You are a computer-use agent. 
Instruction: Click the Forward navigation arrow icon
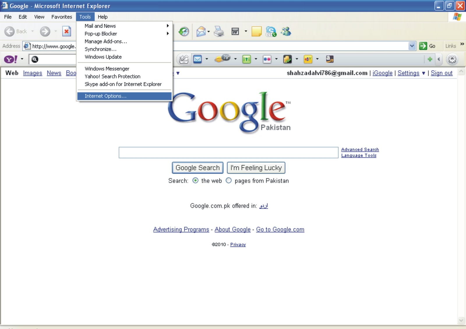click(45, 31)
